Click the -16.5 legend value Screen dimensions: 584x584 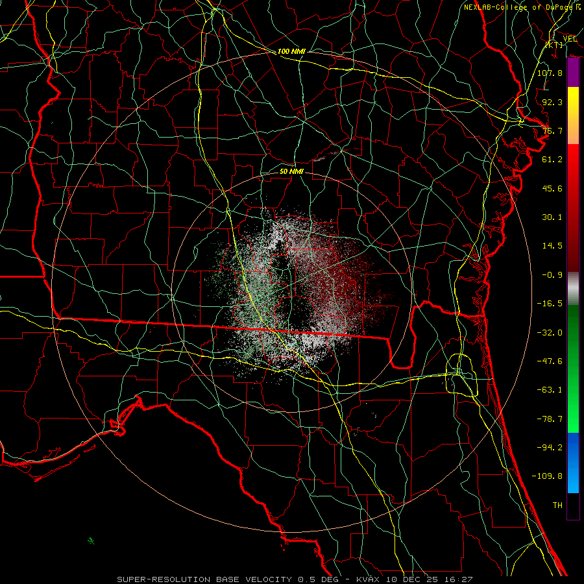click(550, 304)
